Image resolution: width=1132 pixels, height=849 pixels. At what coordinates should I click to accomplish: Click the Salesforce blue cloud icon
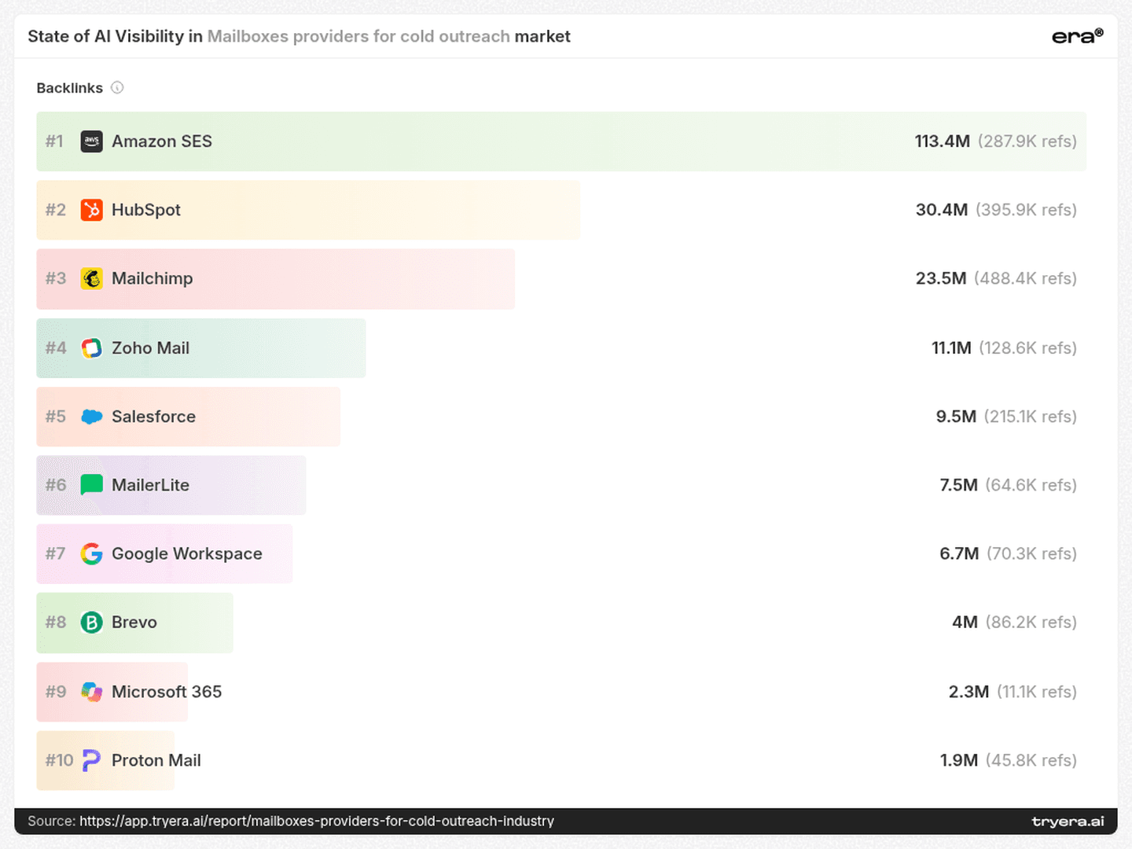coord(92,417)
